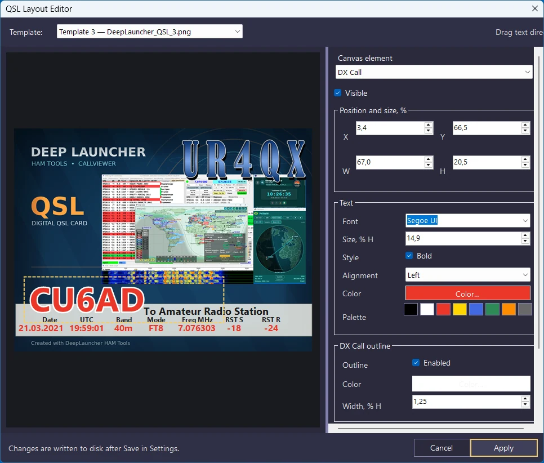Viewport: 544px width, 463px height.
Task: Decrease text Size with down arrow
Action: 525,242
